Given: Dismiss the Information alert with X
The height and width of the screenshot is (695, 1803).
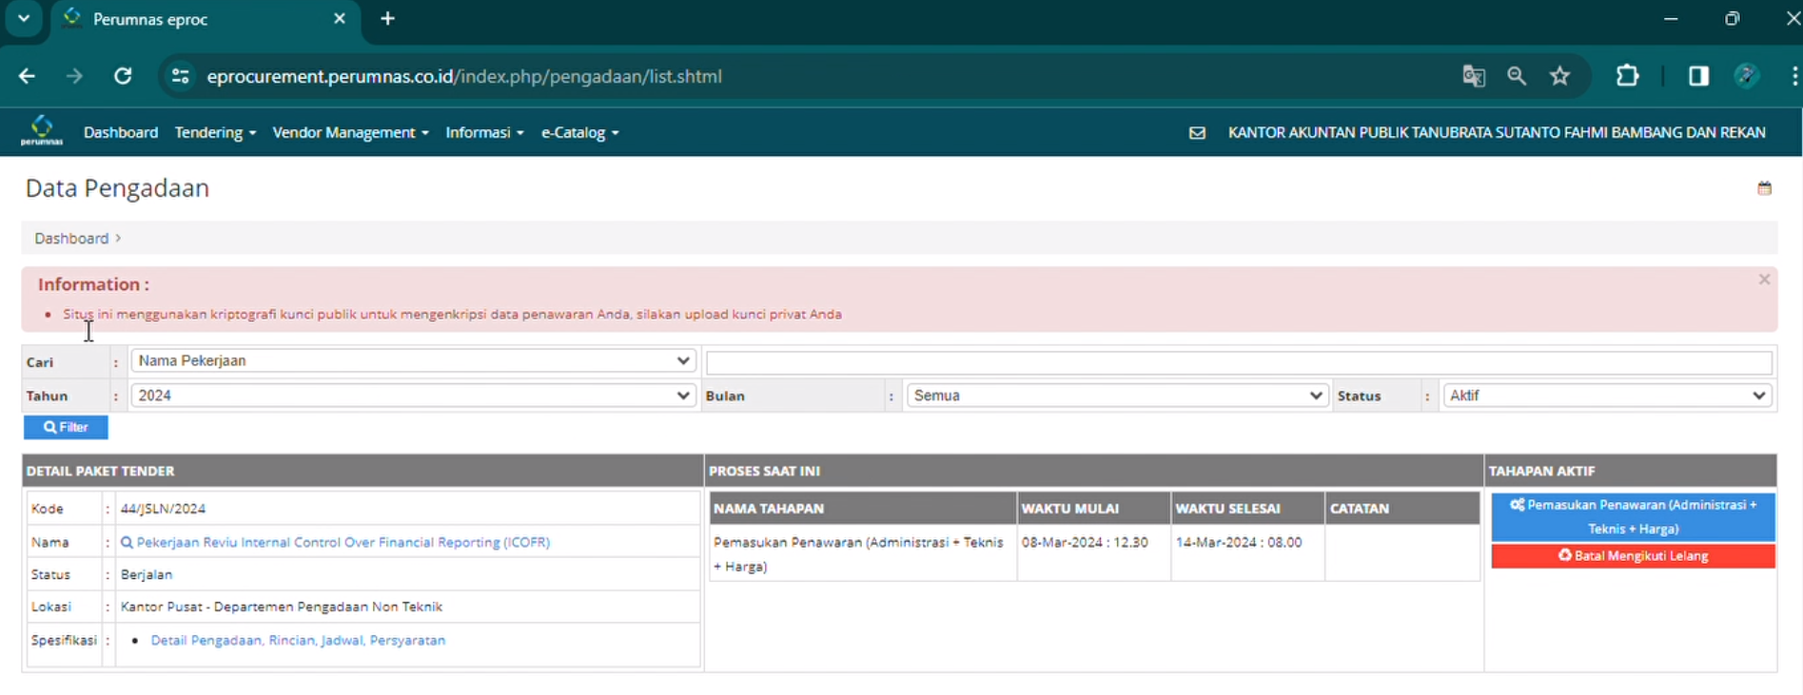Looking at the screenshot, I should 1764,280.
